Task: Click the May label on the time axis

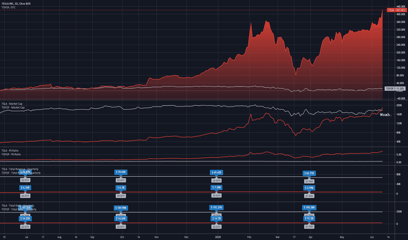Action: pyautogui.click(x=342, y=237)
